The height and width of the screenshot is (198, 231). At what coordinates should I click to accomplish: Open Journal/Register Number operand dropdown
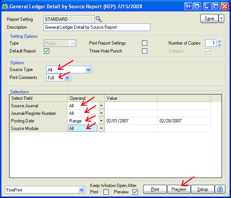coord(101,113)
